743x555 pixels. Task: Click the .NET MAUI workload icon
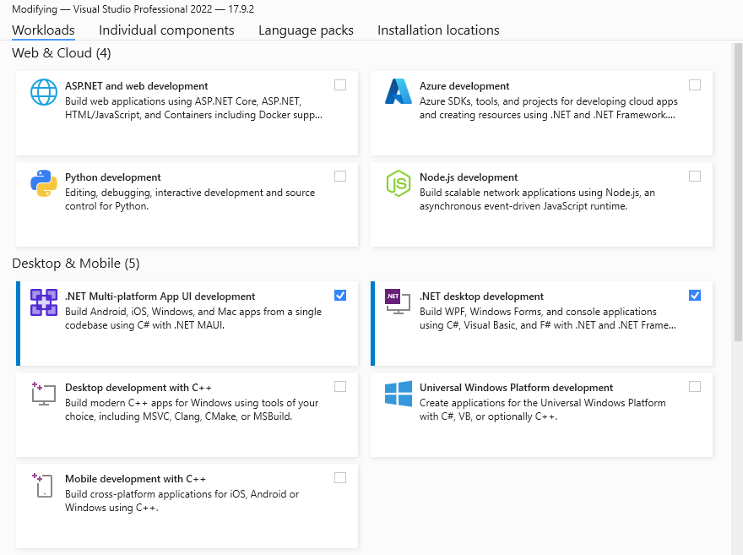tap(43, 302)
